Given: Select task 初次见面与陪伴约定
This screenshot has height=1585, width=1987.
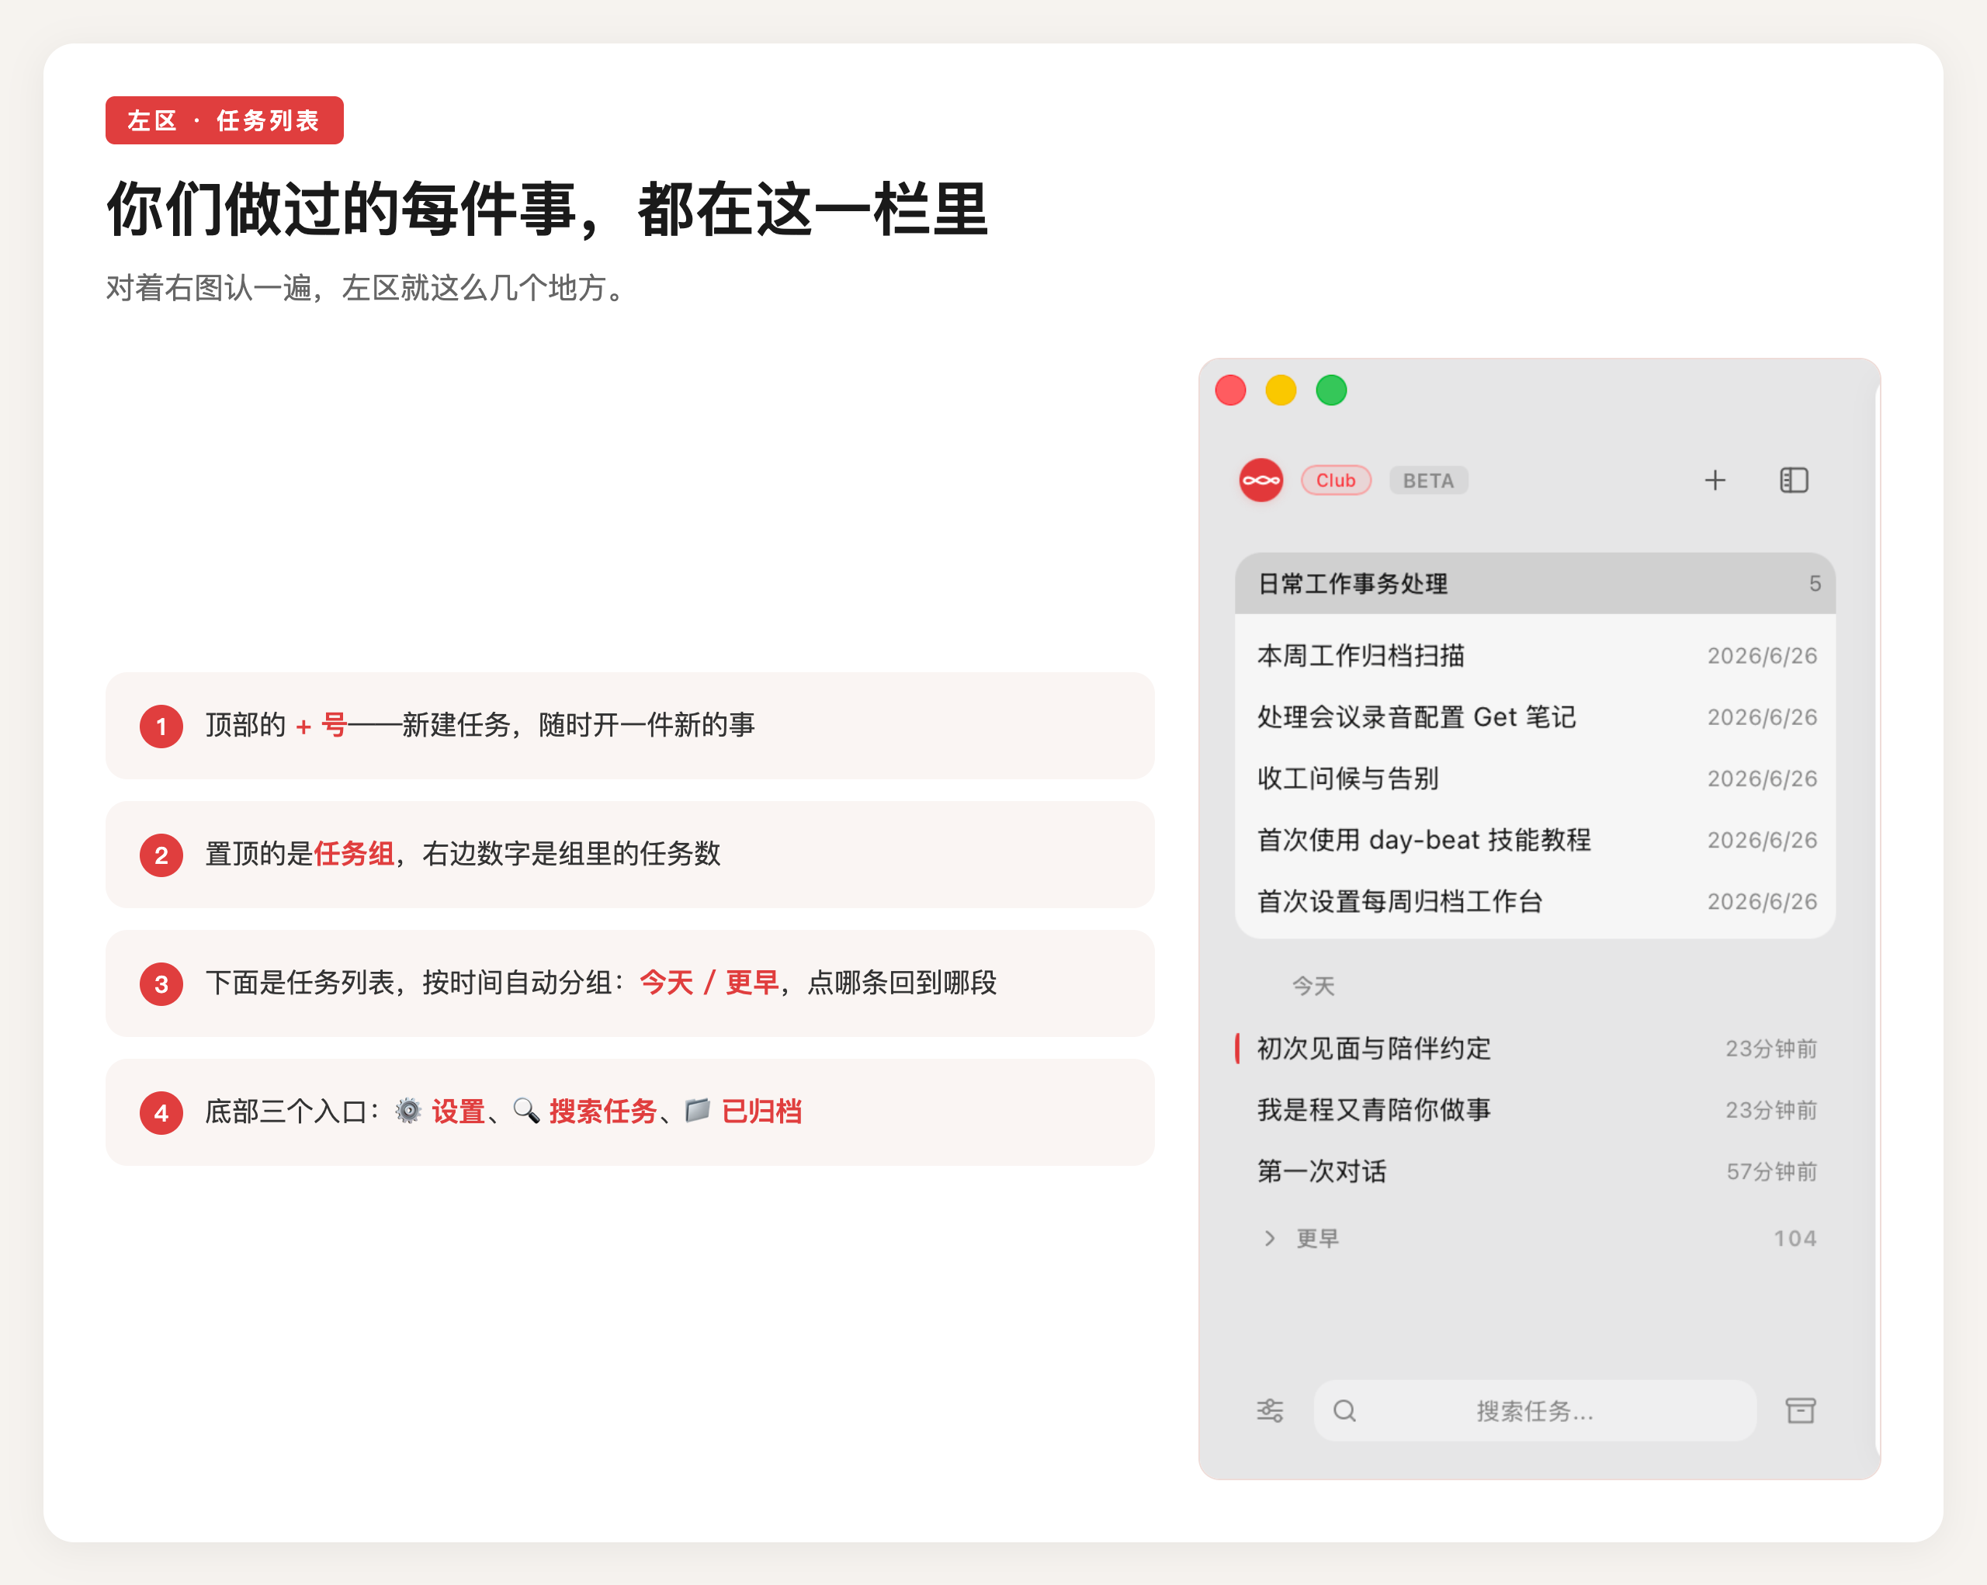Looking at the screenshot, I should click(1534, 1049).
